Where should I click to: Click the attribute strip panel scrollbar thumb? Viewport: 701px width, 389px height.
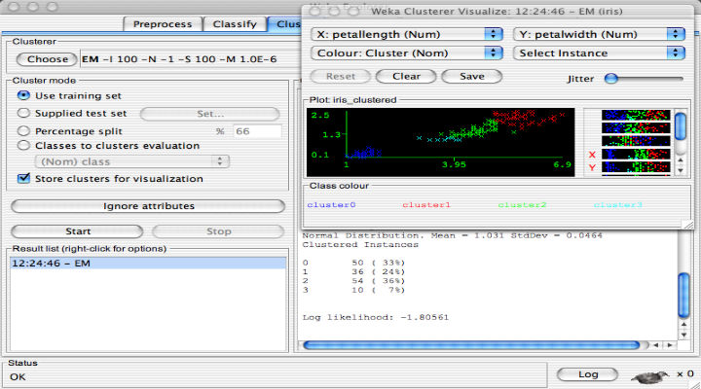coord(681,126)
